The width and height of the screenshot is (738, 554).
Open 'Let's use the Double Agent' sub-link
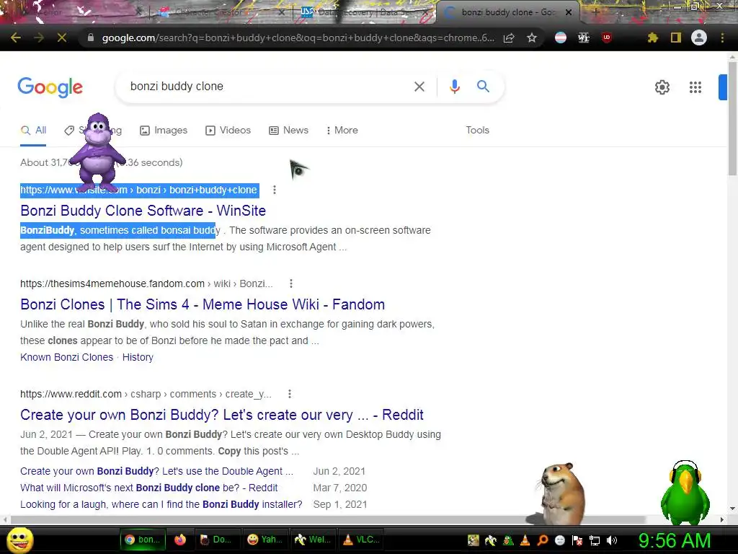[156, 471]
